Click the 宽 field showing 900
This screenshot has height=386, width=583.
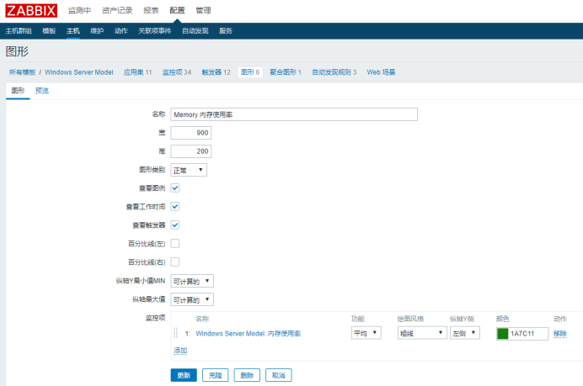pos(190,133)
